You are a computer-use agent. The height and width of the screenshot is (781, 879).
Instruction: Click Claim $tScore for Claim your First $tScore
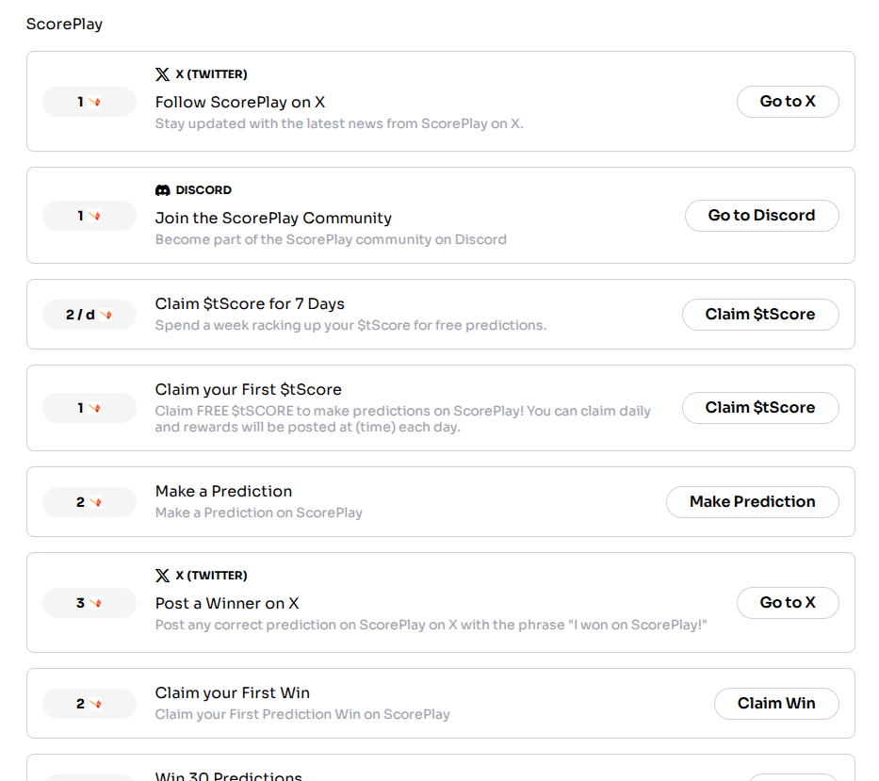click(x=760, y=408)
